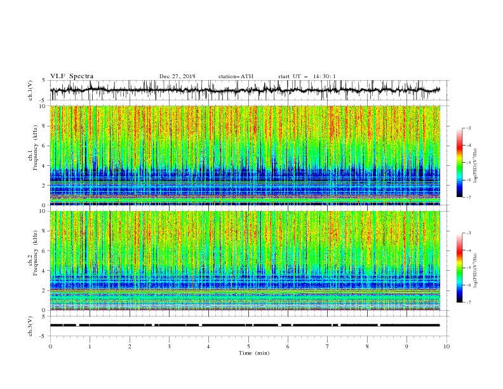Click the ch.1 "Frequency (kHz)" axis label
The width and height of the screenshot is (503, 389).
click(35, 148)
